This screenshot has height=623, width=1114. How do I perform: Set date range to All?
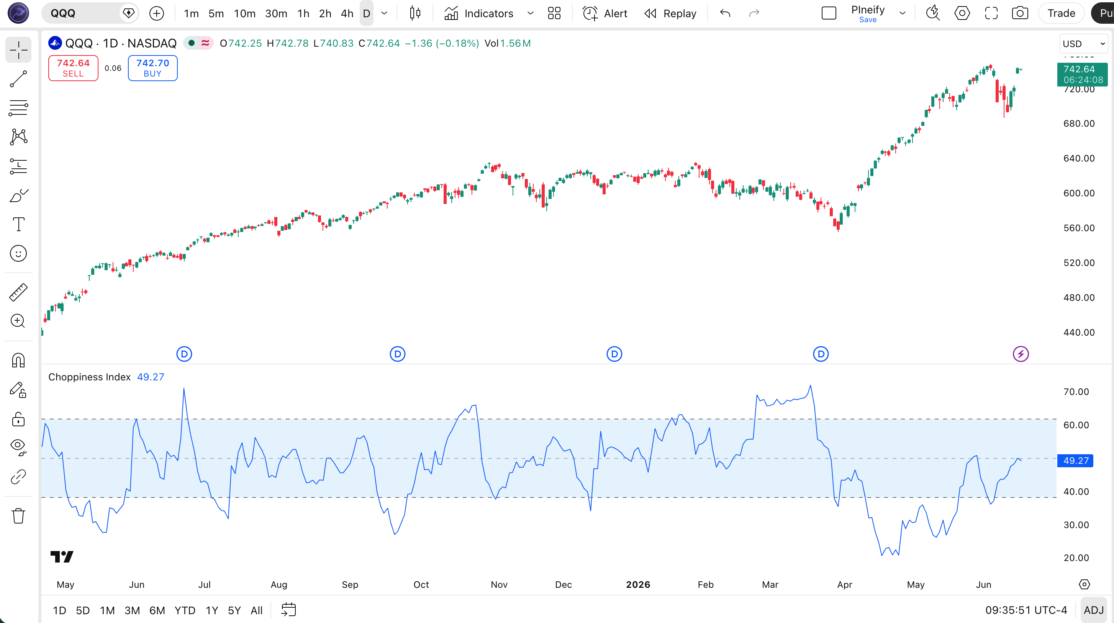click(256, 610)
